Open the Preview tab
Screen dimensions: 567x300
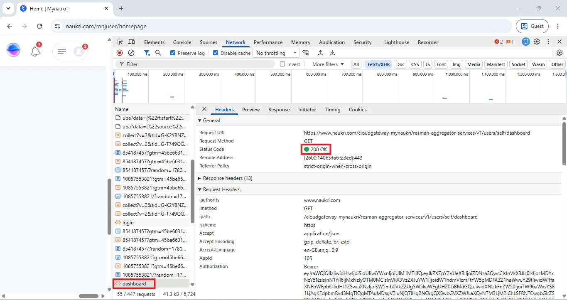251,110
